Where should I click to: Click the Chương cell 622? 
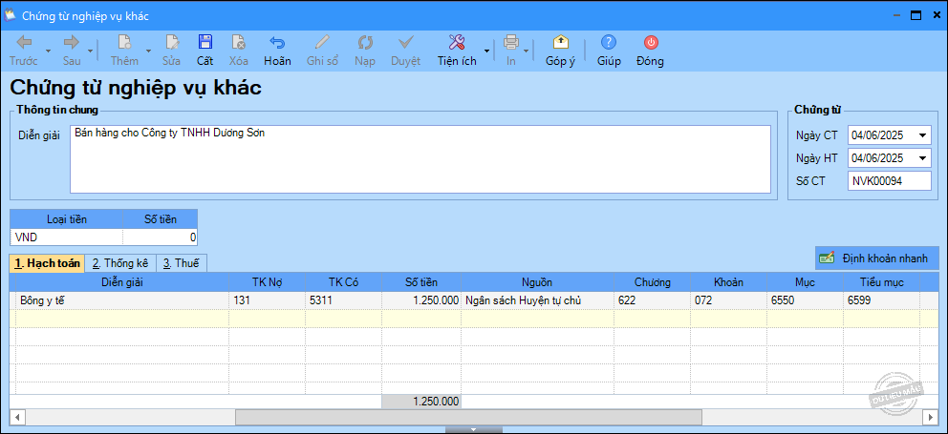point(653,300)
